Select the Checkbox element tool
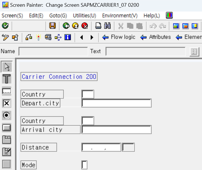202x170 pixels. tap(7, 103)
